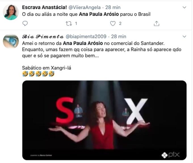
Task: Open Bia Pimenta eye avatar
Action: pyautogui.click(x=11, y=41)
